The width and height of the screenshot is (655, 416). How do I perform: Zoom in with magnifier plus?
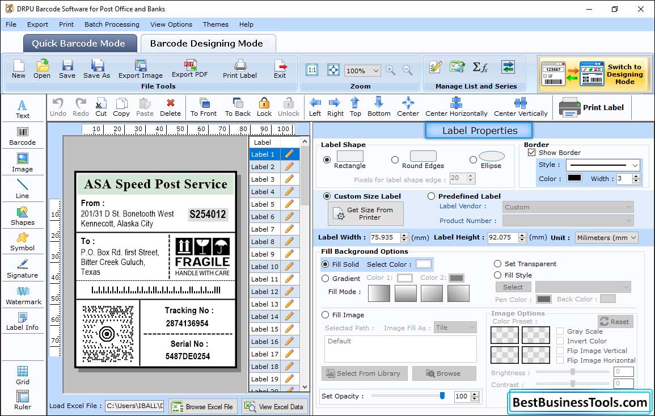coord(391,70)
